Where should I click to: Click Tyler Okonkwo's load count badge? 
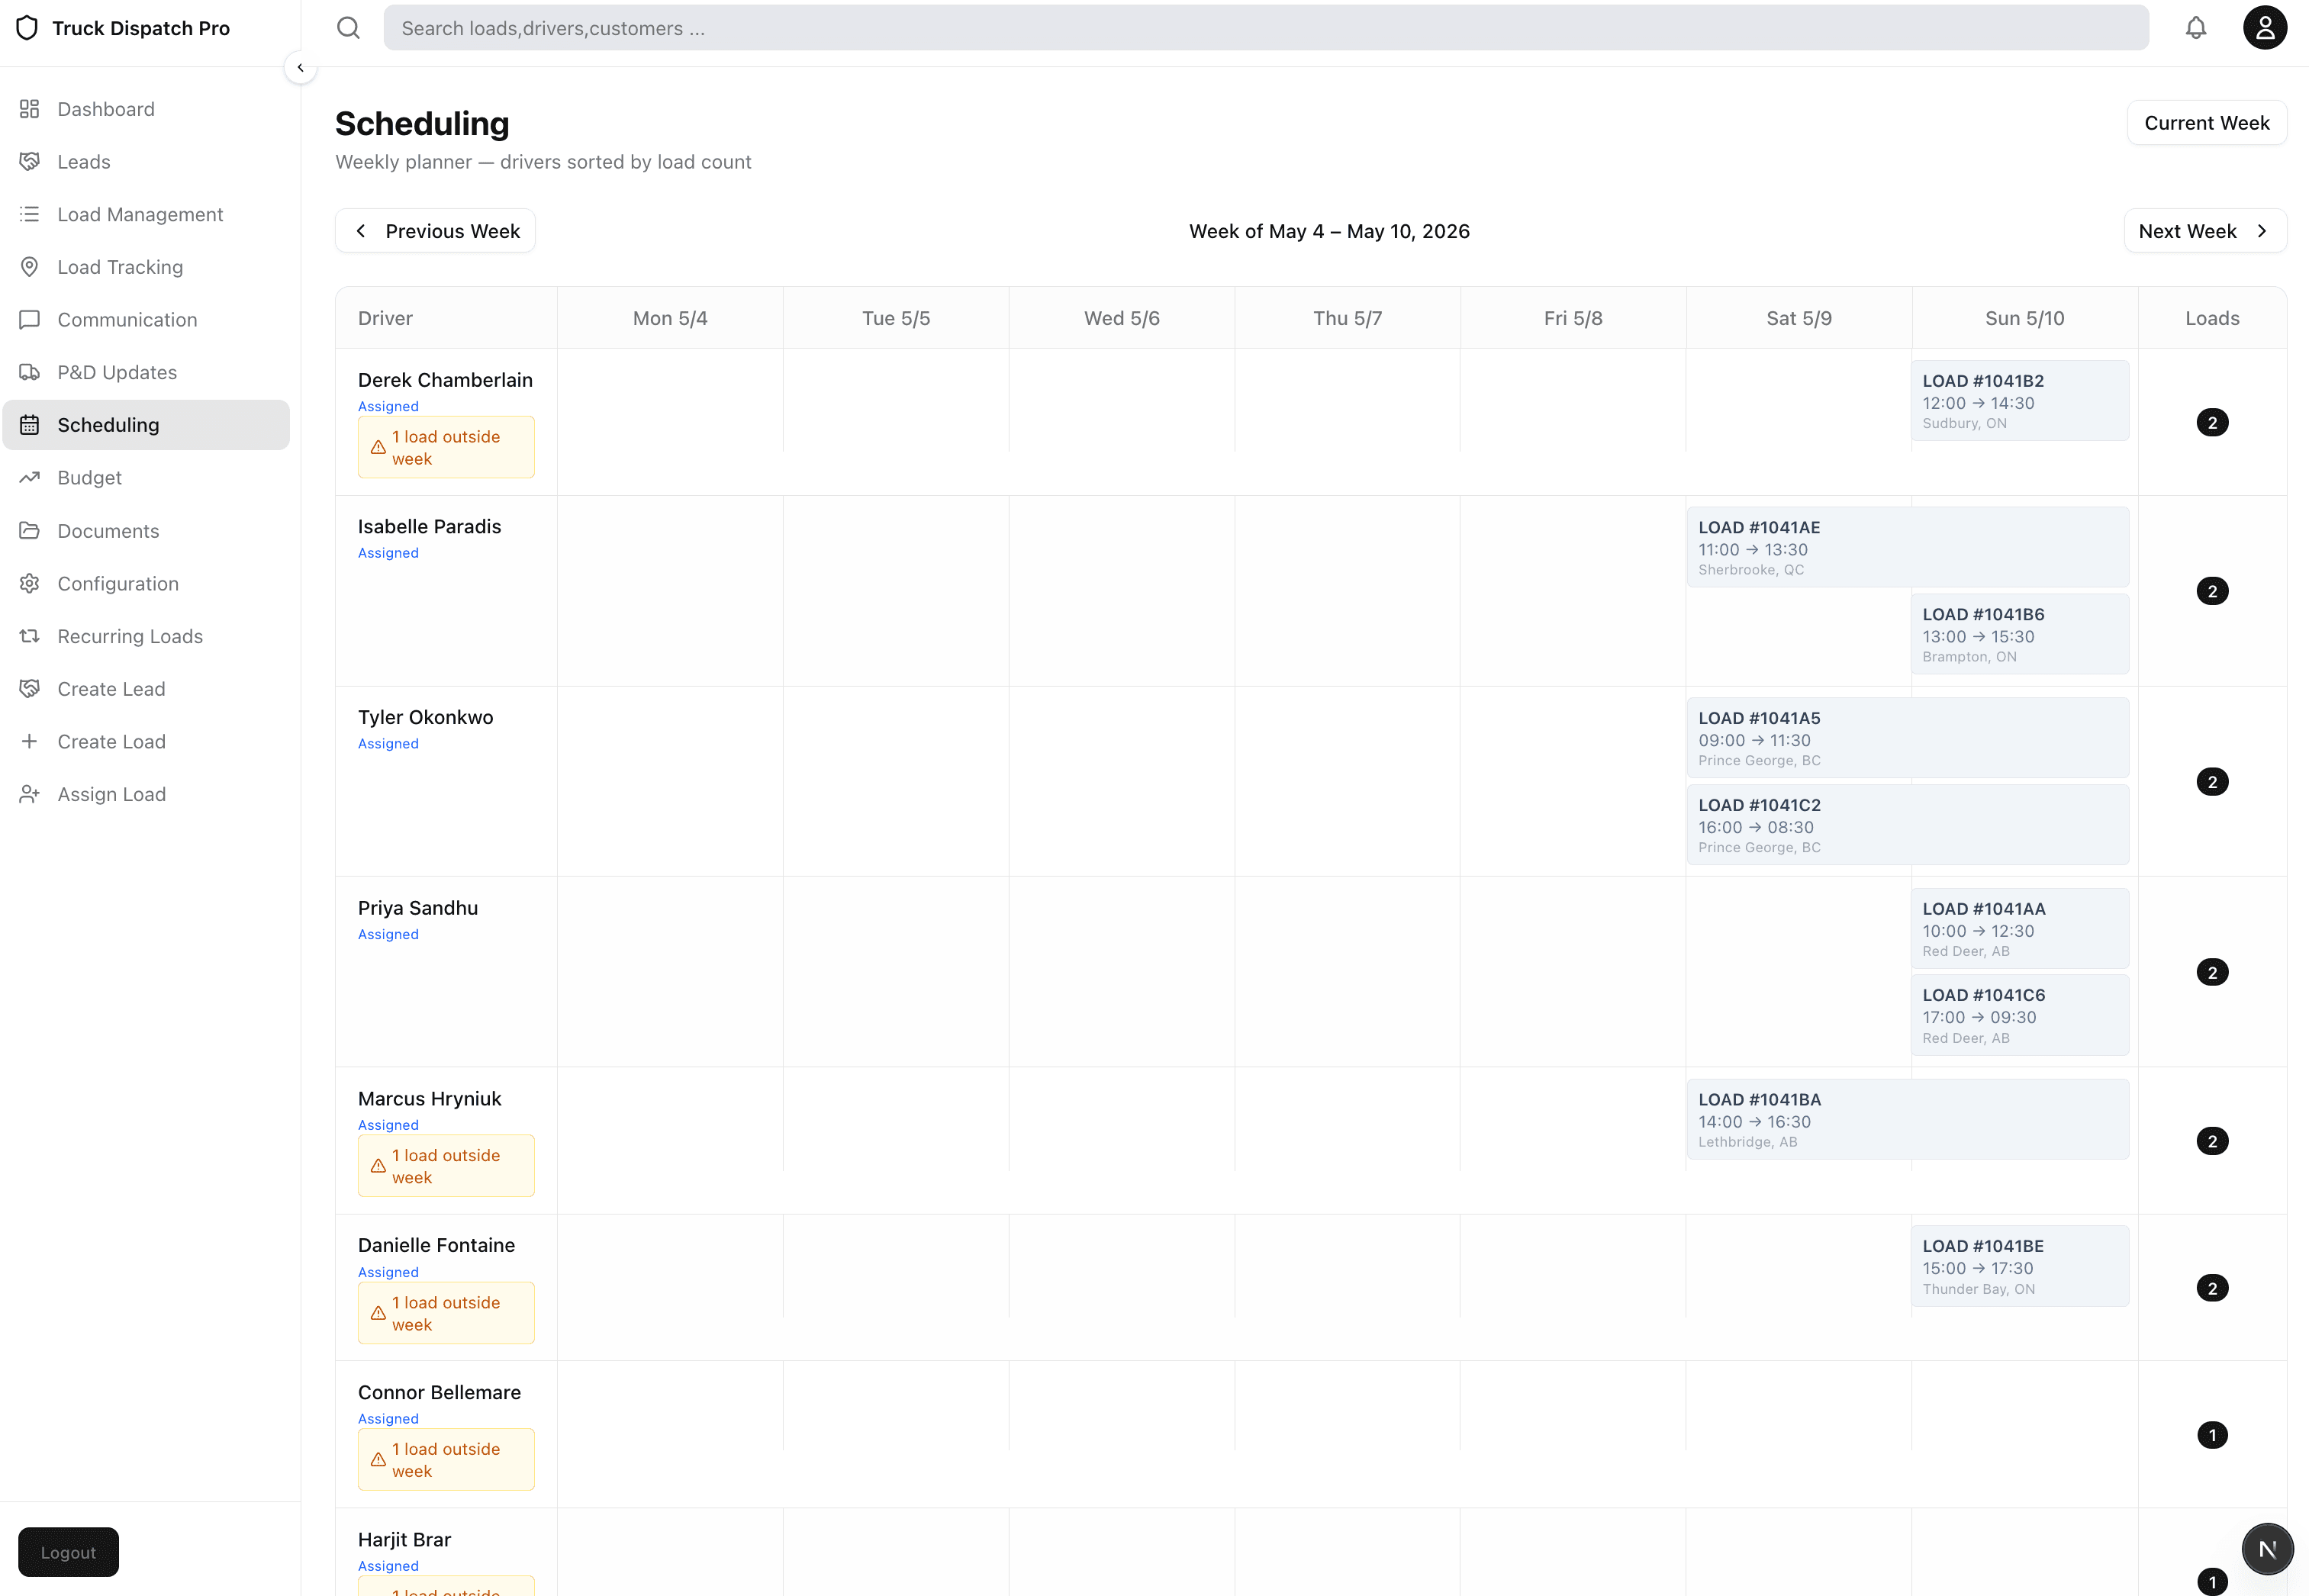pos(2212,782)
